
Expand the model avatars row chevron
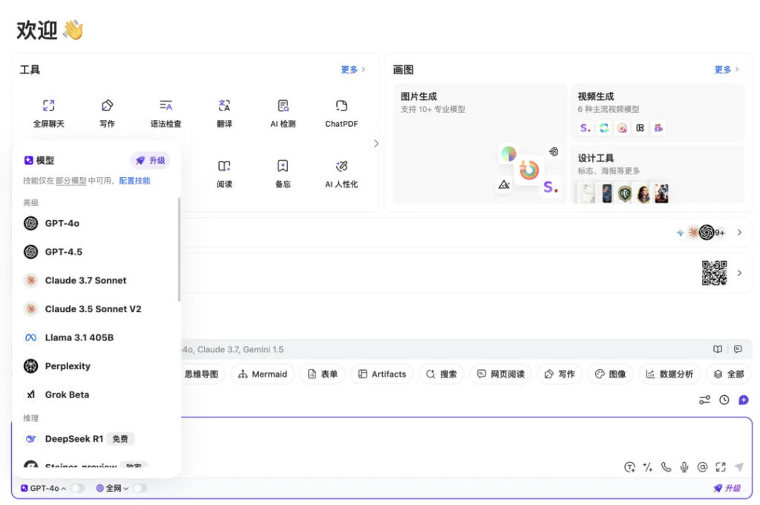coord(740,232)
